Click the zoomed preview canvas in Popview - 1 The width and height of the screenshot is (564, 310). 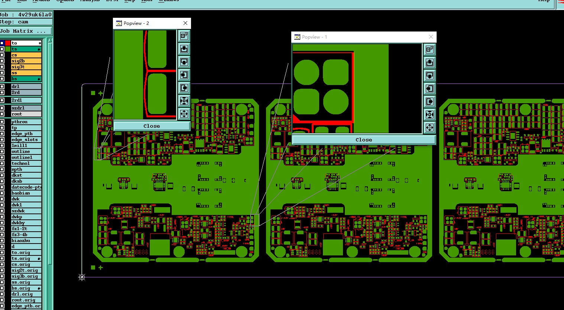tap(357, 88)
